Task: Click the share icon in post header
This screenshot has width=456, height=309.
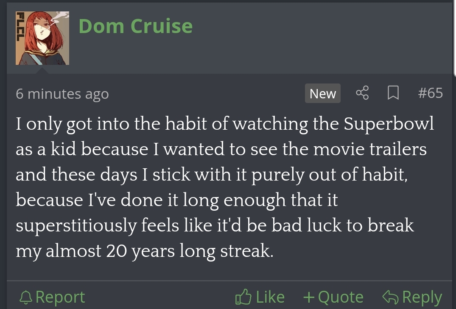Action: 363,93
